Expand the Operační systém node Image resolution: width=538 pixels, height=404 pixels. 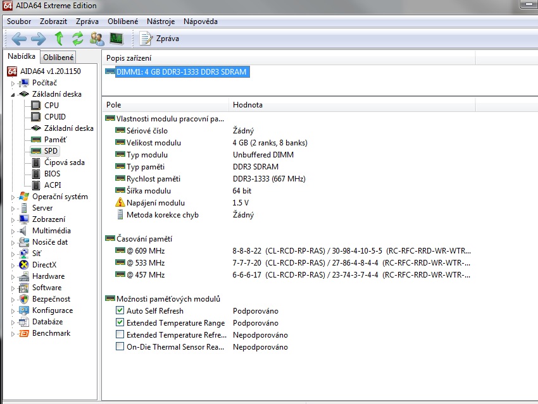pyautogui.click(x=13, y=197)
